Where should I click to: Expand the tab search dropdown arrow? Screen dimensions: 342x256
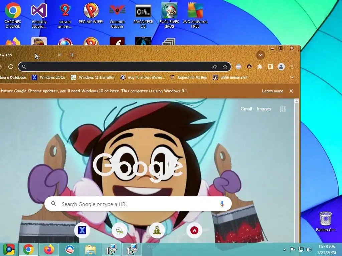point(260,55)
